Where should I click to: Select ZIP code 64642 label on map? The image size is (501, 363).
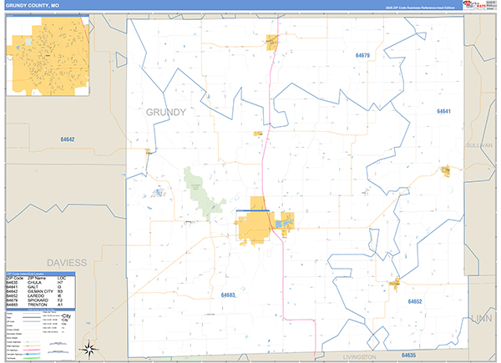click(68, 139)
